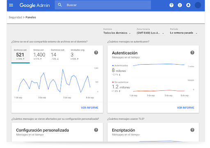Click the Configuración personalizada title
210x148 pixels.
[42, 130]
